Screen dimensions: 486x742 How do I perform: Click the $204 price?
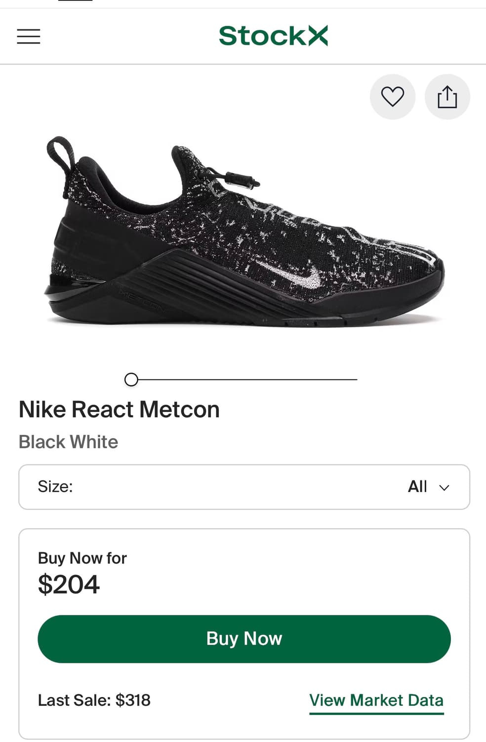click(69, 584)
